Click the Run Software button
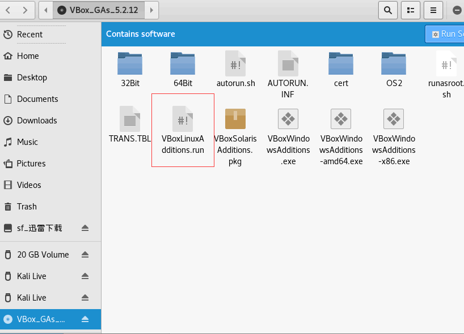 point(445,34)
